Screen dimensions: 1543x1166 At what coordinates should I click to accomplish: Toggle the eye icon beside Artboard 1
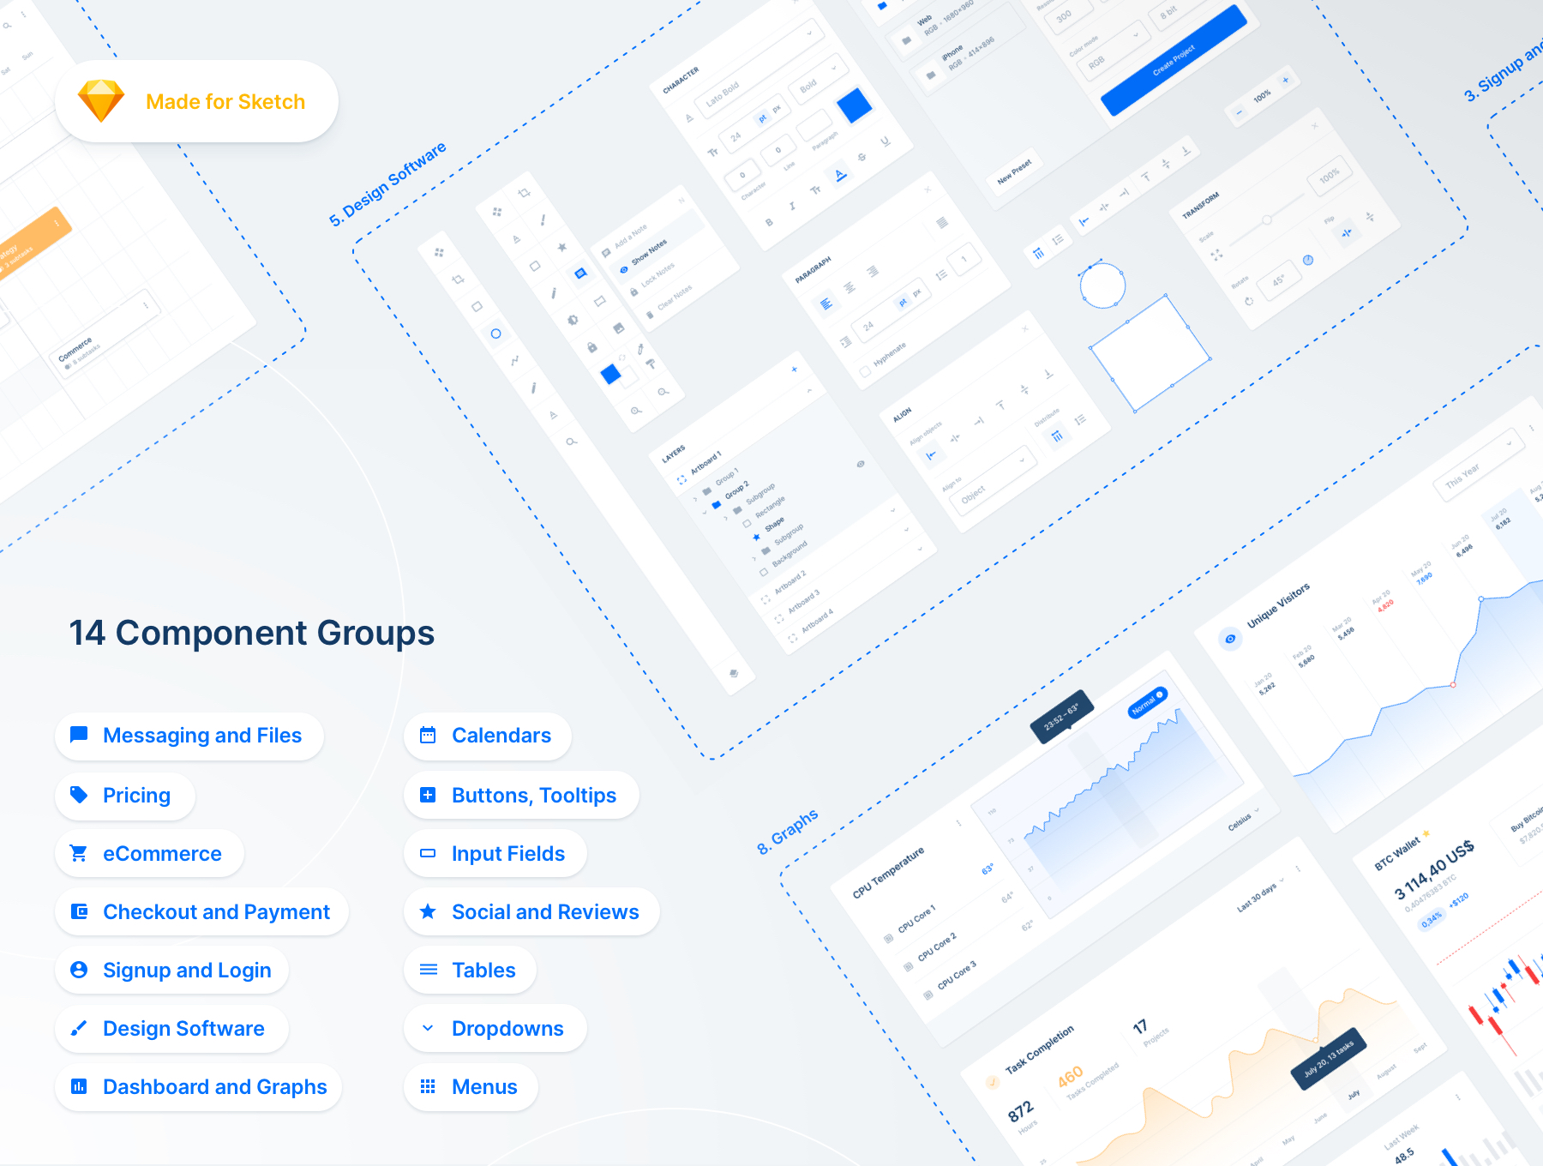pyautogui.click(x=861, y=464)
